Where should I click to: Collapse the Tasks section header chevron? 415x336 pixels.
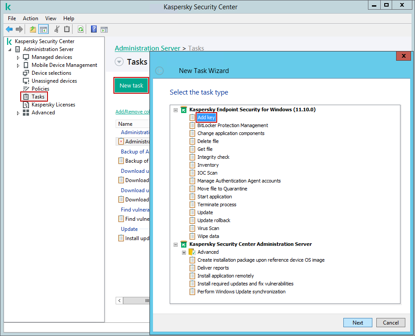click(119, 62)
